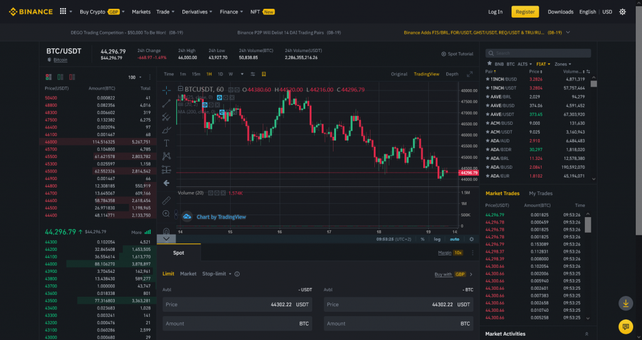Image resolution: width=642 pixels, height=340 pixels.
Task: Select the zoom in tool
Action: tap(166, 214)
